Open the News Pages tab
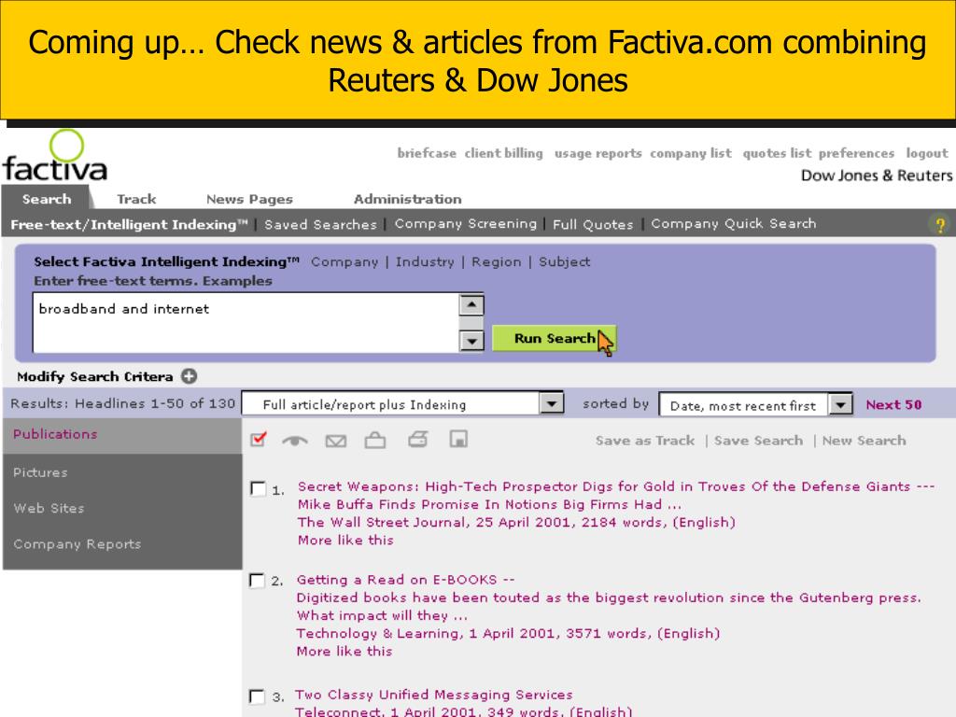956x717 pixels. (x=249, y=200)
